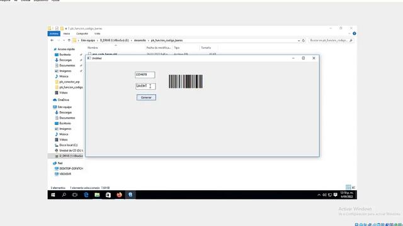Click the second text field below the number field

pos(145,86)
